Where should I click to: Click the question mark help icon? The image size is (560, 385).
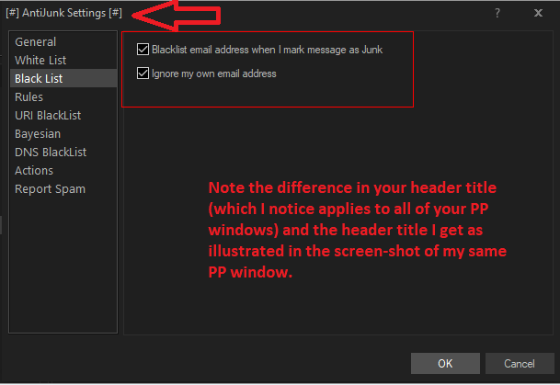pos(497,13)
